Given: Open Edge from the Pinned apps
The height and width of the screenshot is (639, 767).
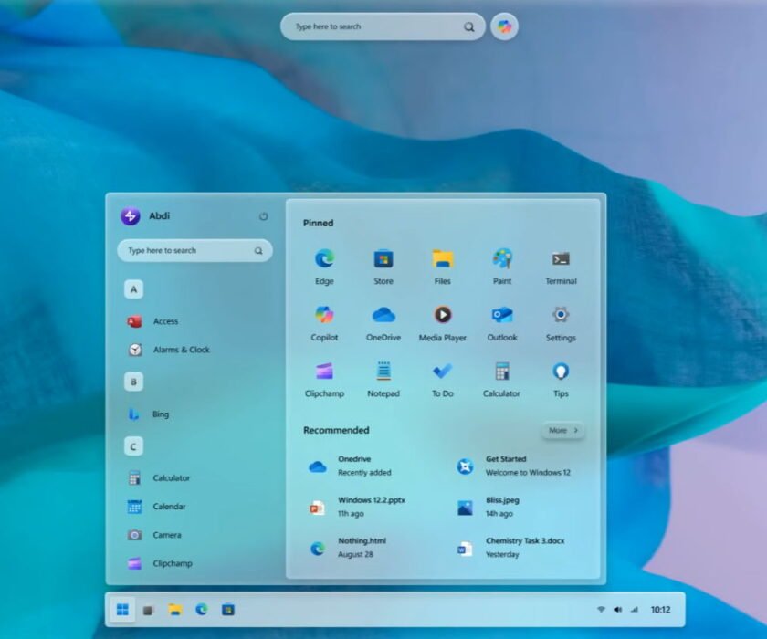Looking at the screenshot, I should coord(324,267).
